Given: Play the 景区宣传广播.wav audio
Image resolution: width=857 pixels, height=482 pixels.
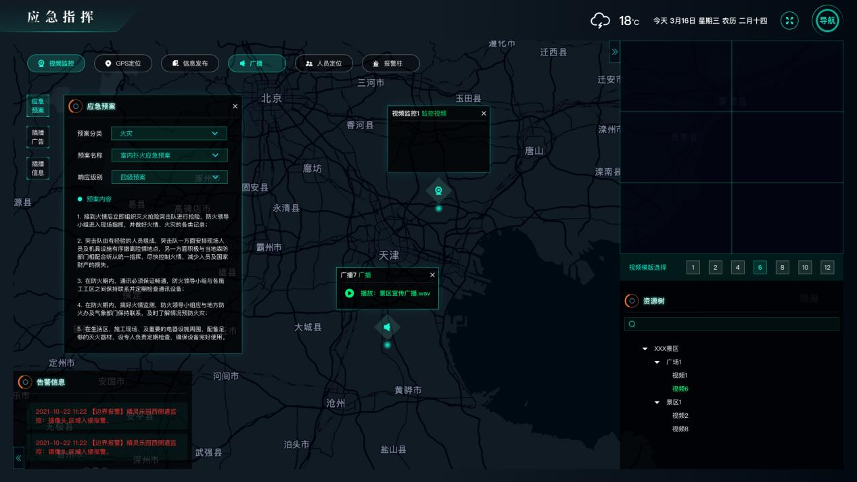Looking at the screenshot, I should 350,293.
